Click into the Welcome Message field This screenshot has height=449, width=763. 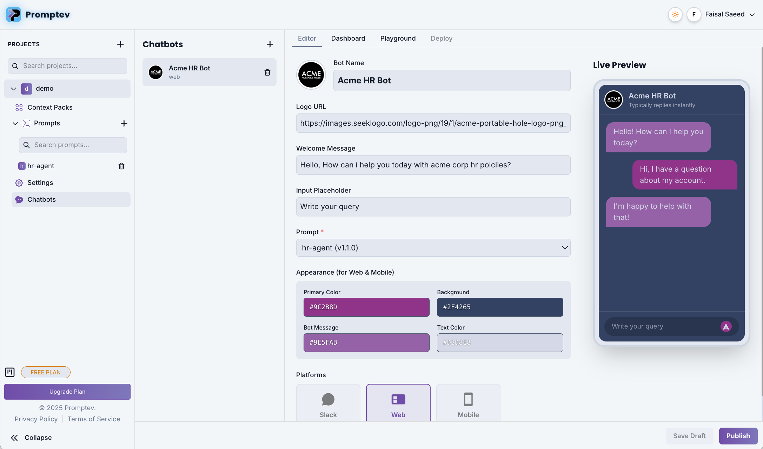(x=433, y=165)
